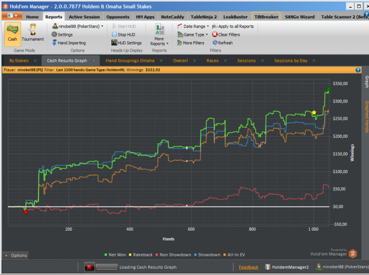
Task: Close the Races report tab
Action: pos(225,61)
